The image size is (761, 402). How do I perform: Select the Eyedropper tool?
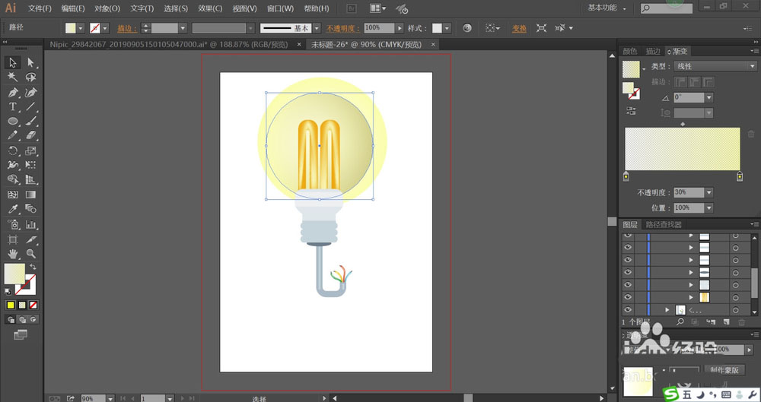coord(13,209)
